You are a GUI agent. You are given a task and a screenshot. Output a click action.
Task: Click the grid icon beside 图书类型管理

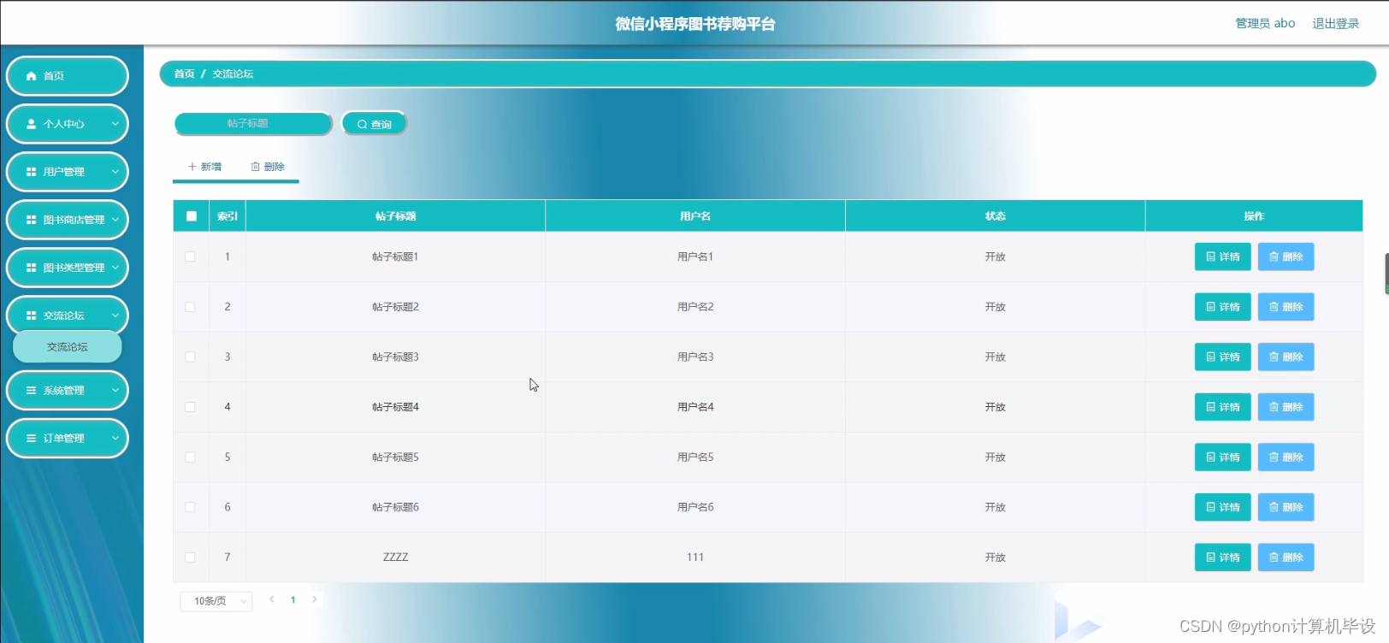point(32,268)
